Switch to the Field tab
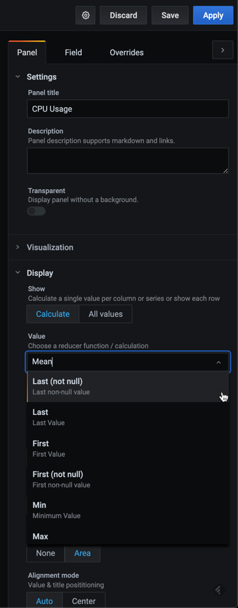 pos(73,53)
